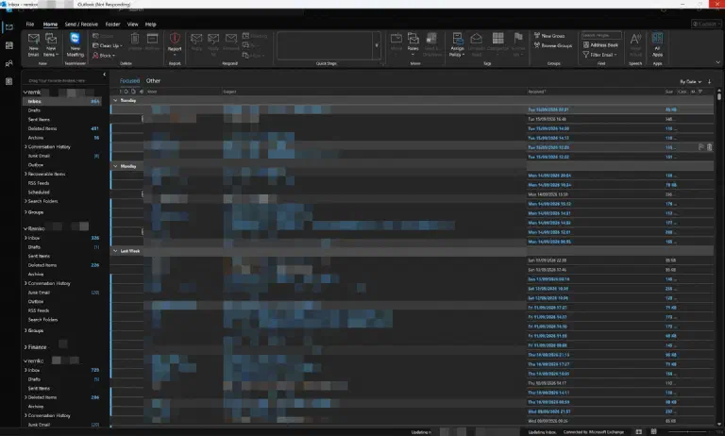Viewport: 725px width, 436px height.
Task: Expand Search Folders under first account
Action: (25, 201)
